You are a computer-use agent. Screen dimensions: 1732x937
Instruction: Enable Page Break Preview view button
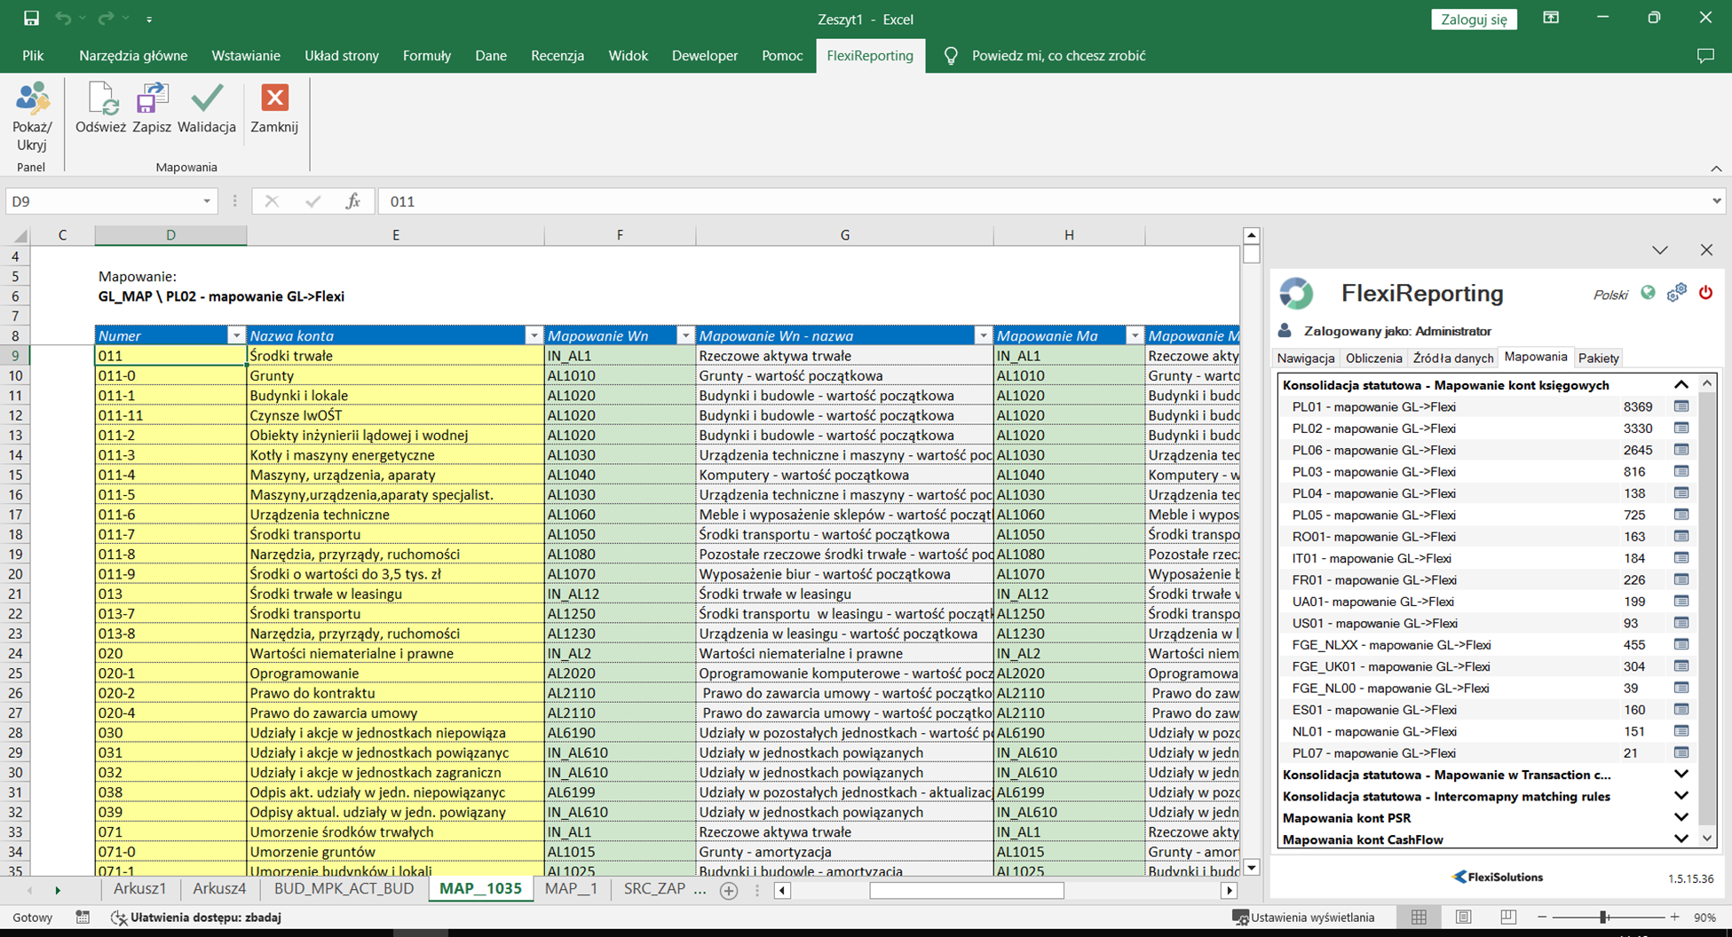[1507, 917]
